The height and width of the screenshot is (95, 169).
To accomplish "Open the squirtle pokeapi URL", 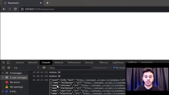I will click(x=104, y=91).
